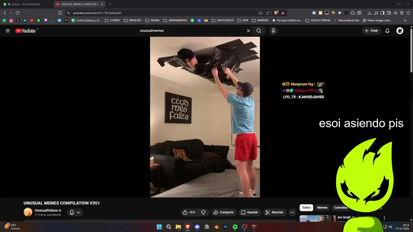Open the HERRAMIENTAS bookmarks folder
Image resolution: width=413 pixels, height=232 pixels.
(x=175, y=20)
